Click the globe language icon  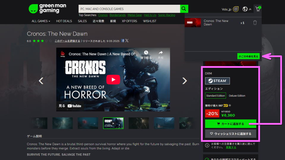[x=245, y=9]
